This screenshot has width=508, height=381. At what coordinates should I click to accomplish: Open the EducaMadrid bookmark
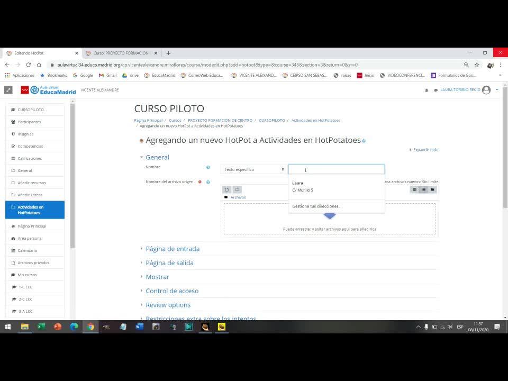160,75
